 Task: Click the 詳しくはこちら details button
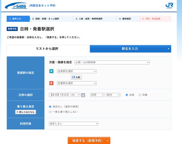coord(26,112)
